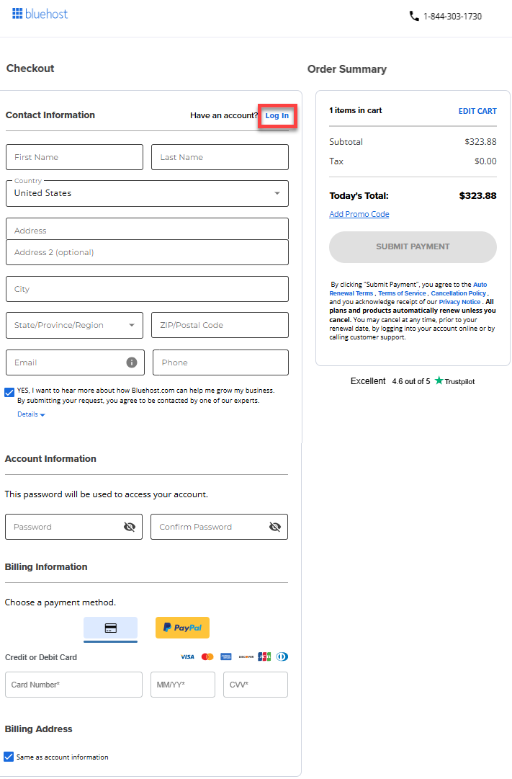Viewport: 512px width, 779px height.
Task: Click the Log In link
Action: click(x=277, y=115)
